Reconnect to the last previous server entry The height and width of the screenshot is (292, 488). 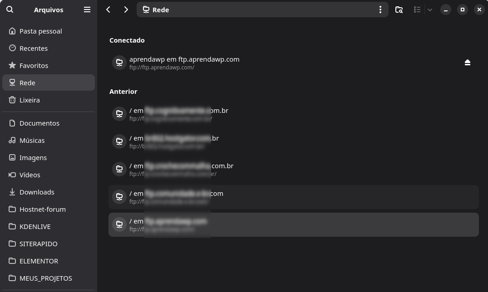(293, 224)
